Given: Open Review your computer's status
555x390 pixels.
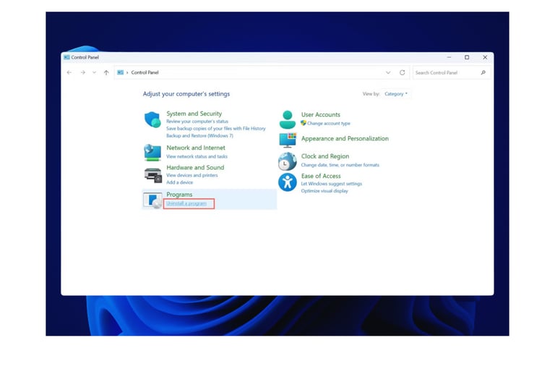Looking at the screenshot, I should point(197,122).
